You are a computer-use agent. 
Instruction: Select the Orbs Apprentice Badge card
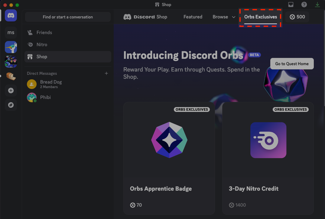point(169,158)
